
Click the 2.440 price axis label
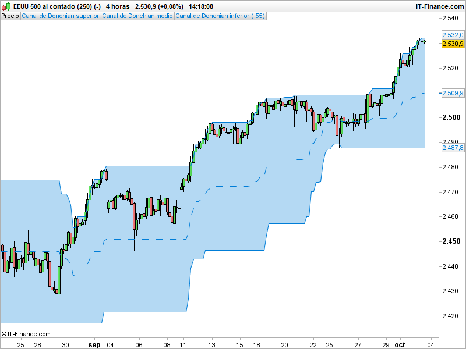coord(450,266)
